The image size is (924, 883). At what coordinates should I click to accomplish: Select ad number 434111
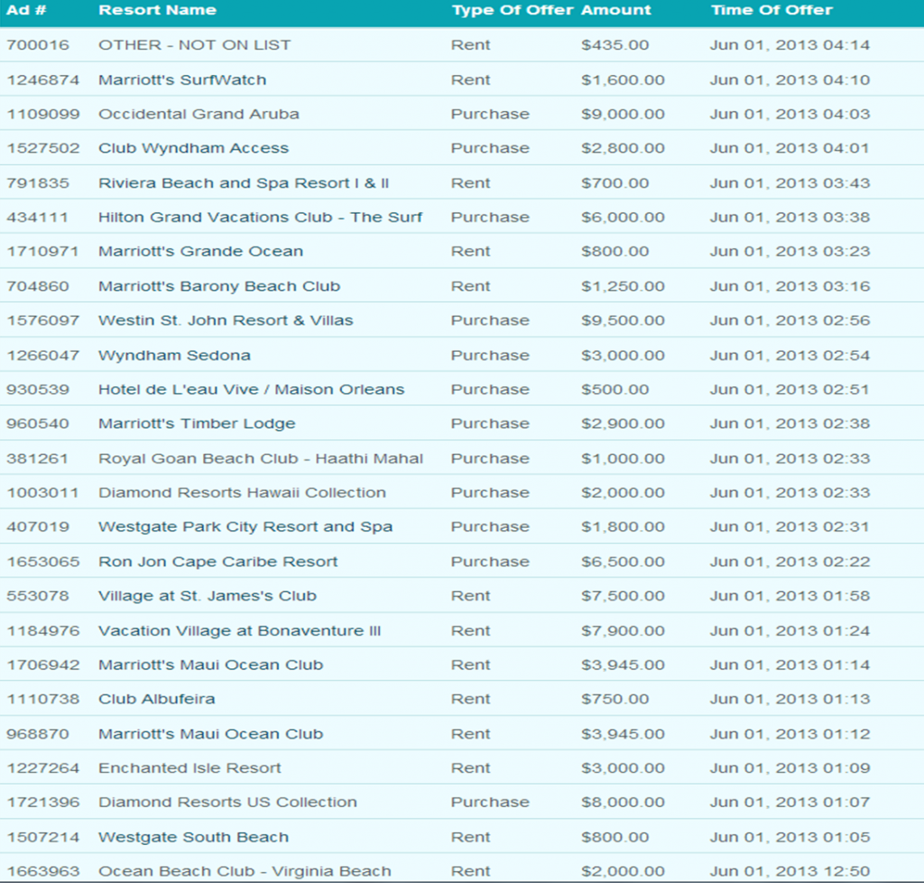click(x=38, y=217)
